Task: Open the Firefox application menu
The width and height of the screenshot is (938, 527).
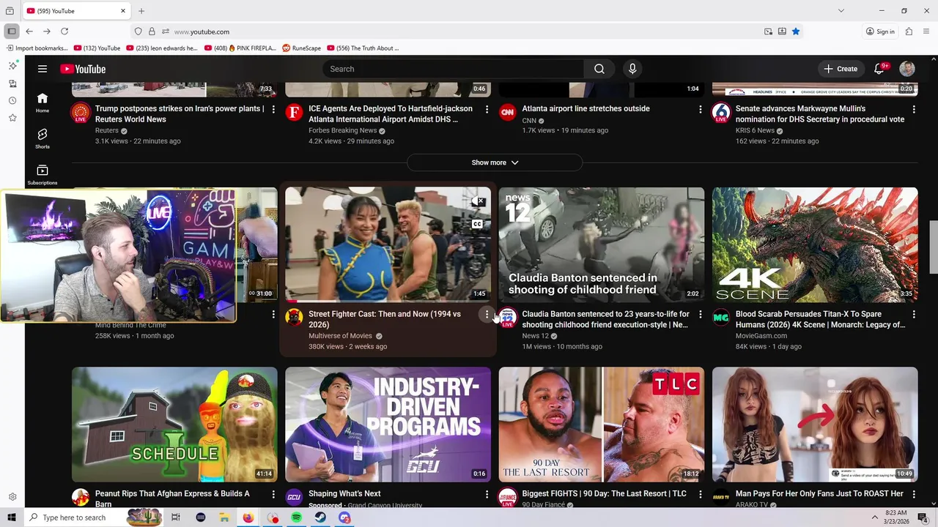Action: pos(926,31)
